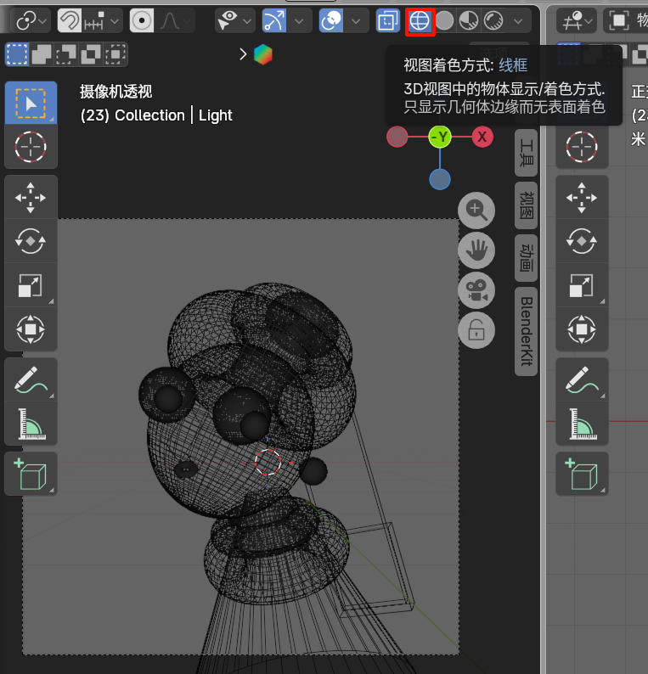The image size is (648, 674).
Task: Select the Transform tool in right viewport
Action: (582, 329)
